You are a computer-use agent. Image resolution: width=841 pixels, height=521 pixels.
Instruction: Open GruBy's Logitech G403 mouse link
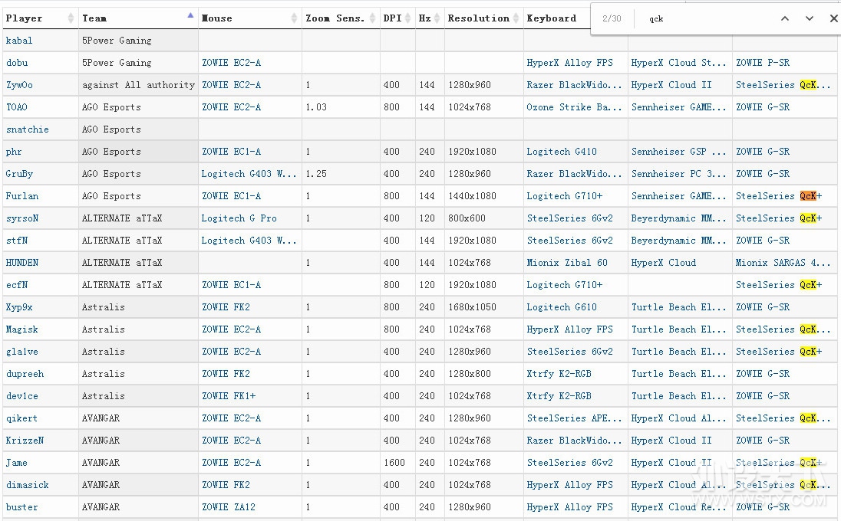click(249, 174)
